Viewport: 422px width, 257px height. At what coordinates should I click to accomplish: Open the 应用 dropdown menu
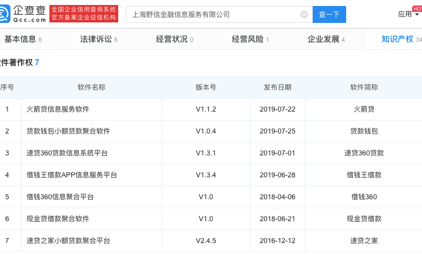[x=408, y=14]
